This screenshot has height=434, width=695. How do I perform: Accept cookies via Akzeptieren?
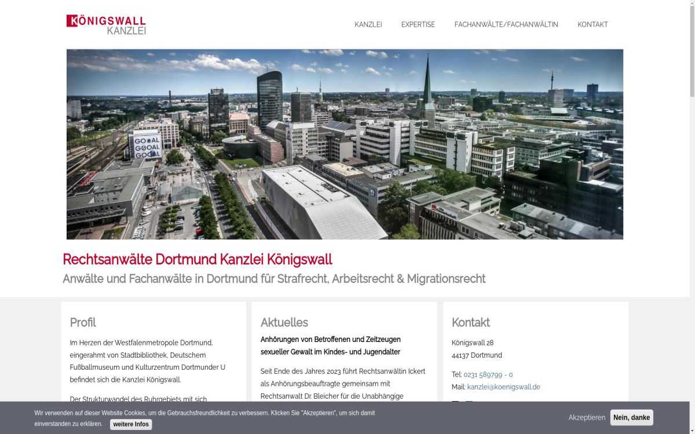click(586, 417)
